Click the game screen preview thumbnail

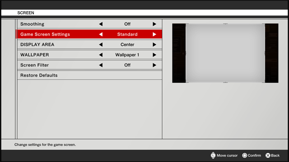coord(225,53)
